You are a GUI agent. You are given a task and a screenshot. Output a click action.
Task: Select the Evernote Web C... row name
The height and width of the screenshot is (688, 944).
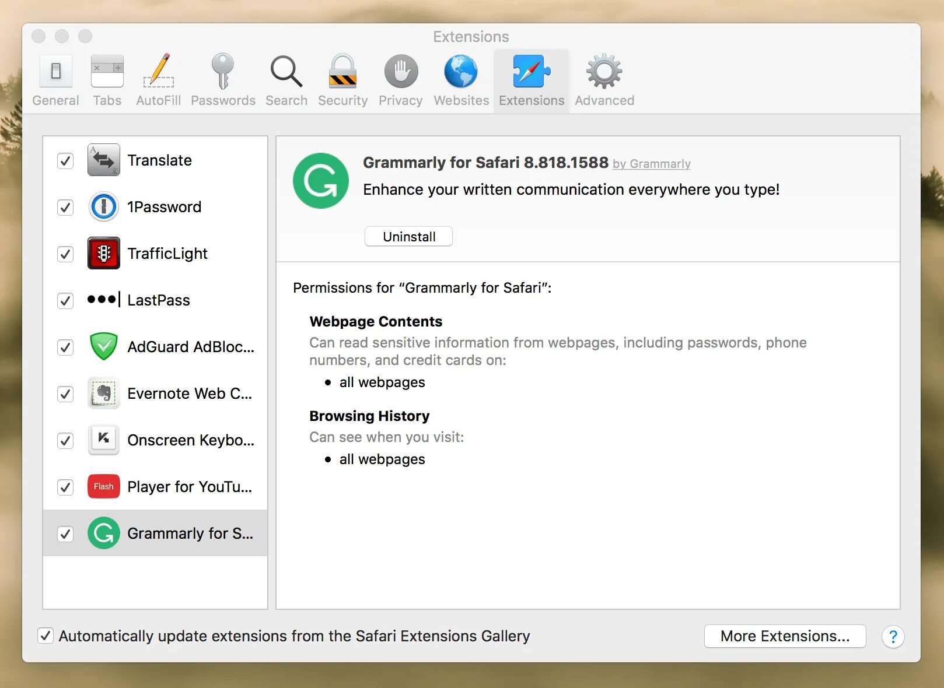pos(190,394)
